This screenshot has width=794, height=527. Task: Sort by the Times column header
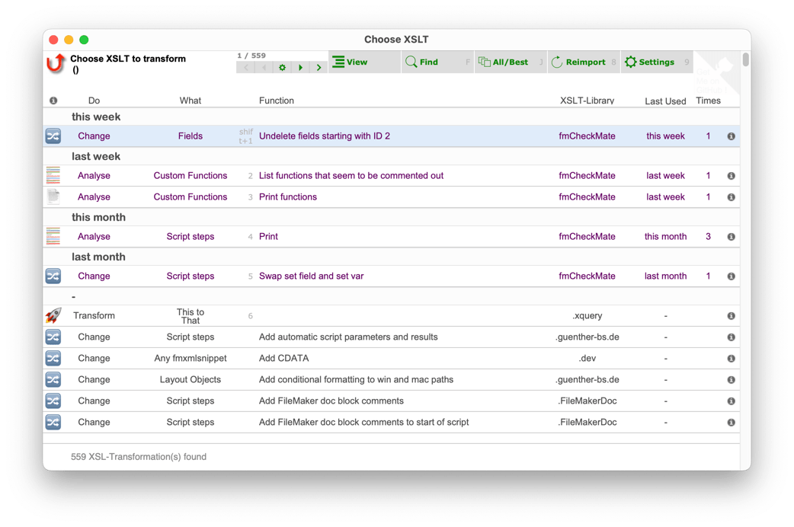(708, 101)
